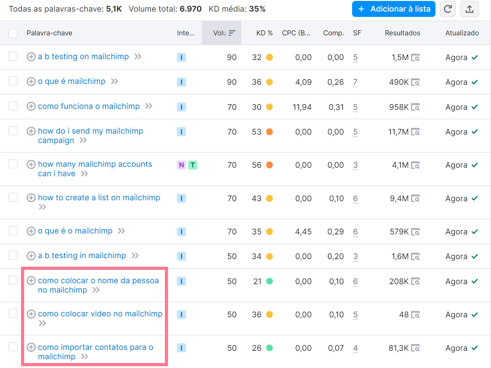Image resolution: width=491 pixels, height=368 pixels.
Task: Click the refresh icon near Adicionar à lista
Action: coord(448,9)
